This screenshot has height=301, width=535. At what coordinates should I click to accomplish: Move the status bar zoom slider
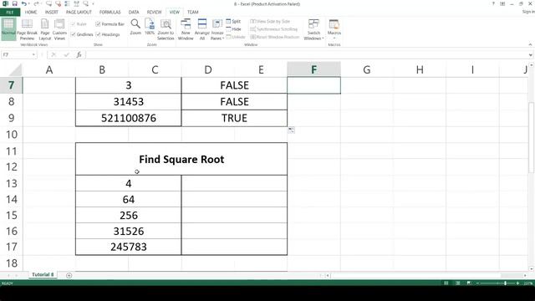point(505,283)
